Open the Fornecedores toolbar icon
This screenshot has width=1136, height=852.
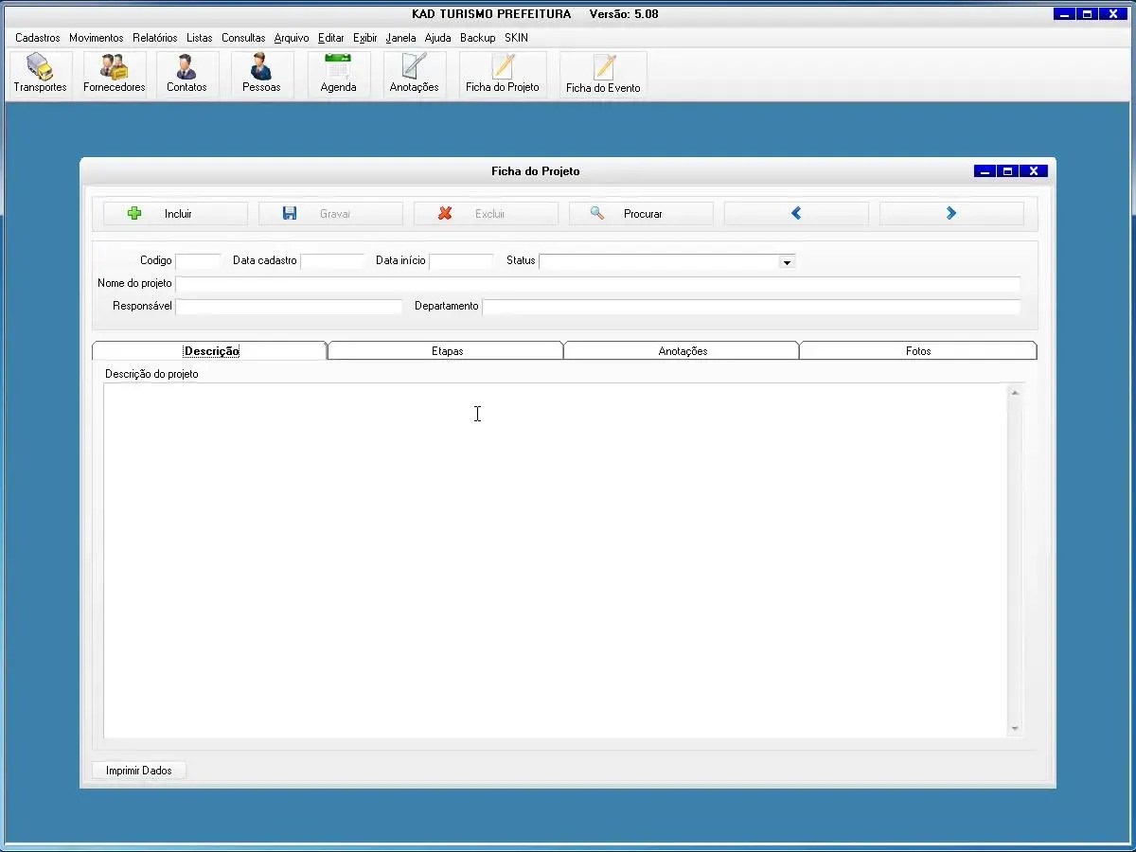pyautogui.click(x=115, y=74)
